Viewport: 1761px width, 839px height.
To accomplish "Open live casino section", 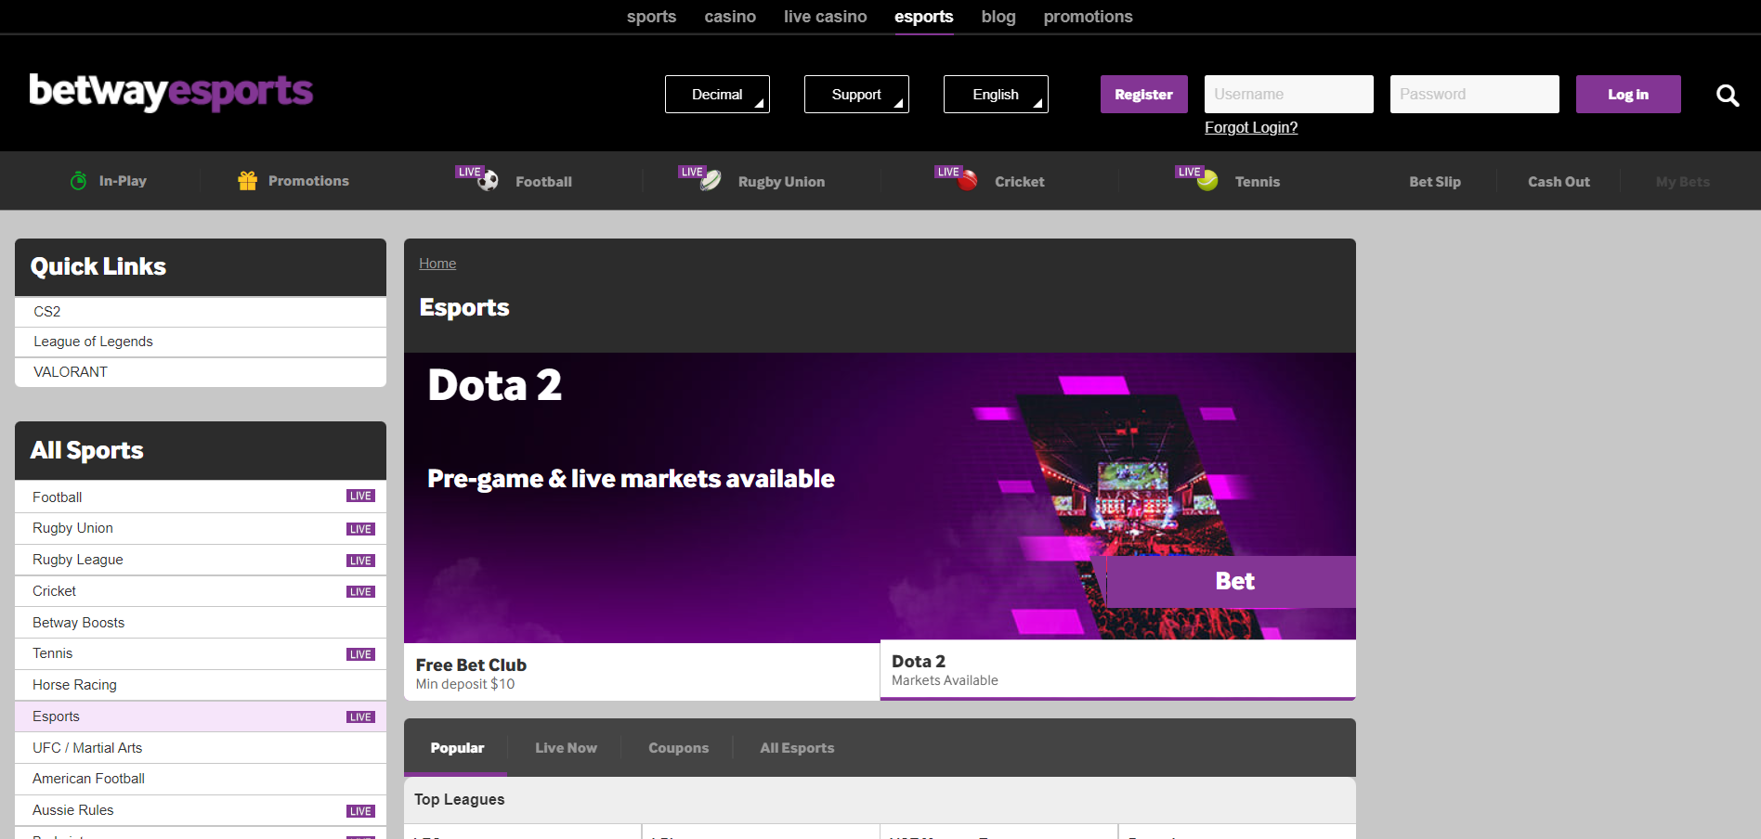I will (825, 17).
